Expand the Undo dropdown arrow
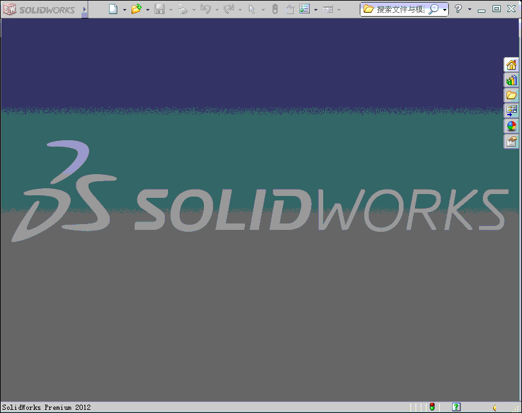The height and width of the screenshot is (413, 522). point(217,10)
